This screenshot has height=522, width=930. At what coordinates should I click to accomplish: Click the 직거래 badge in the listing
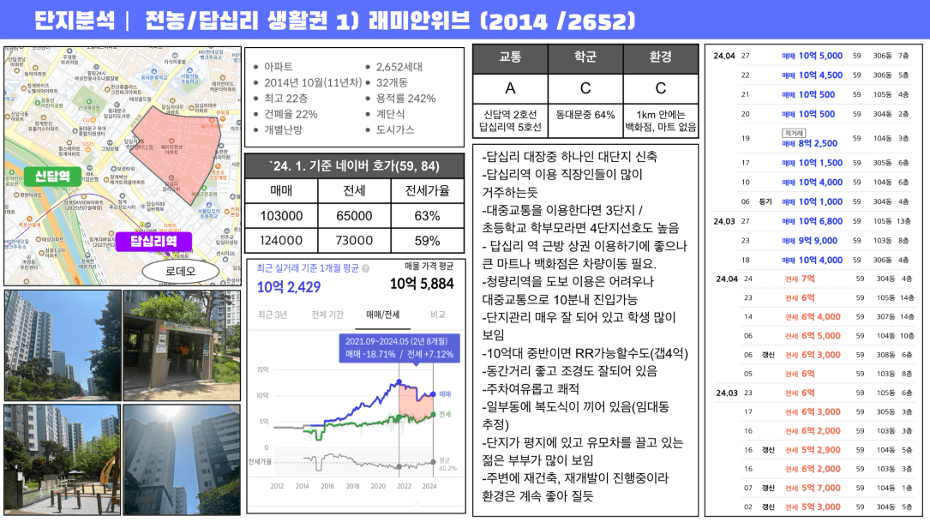(x=794, y=133)
